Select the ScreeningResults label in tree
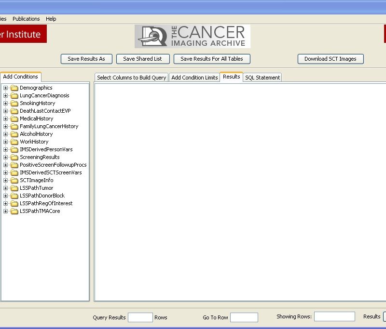This screenshot has height=329, width=386. click(x=40, y=157)
